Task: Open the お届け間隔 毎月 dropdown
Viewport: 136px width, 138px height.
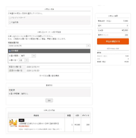Action: [x=28, y=56]
